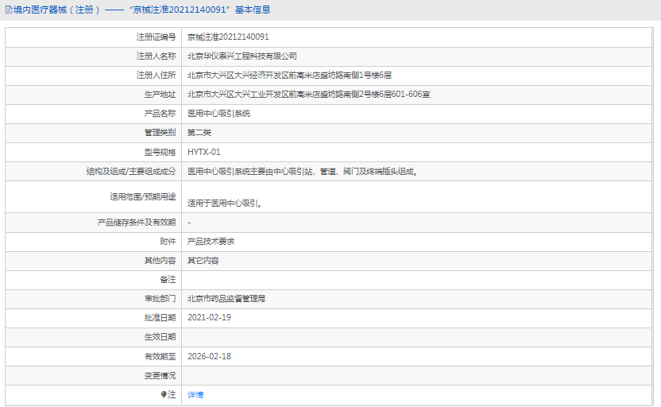
Task: Click the 附件 row label
Action: coord(168,241)
